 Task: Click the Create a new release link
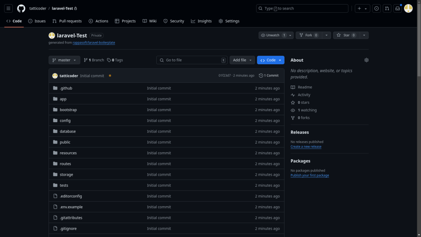pyautogui.click(x=306, y=146)
